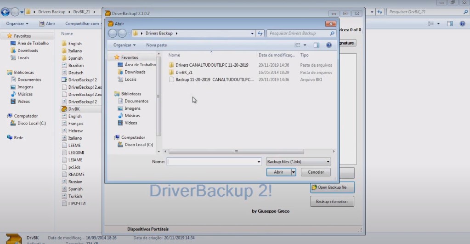
Task: Expand the Nome filename combo dropdown
Action: click(259, 162)
